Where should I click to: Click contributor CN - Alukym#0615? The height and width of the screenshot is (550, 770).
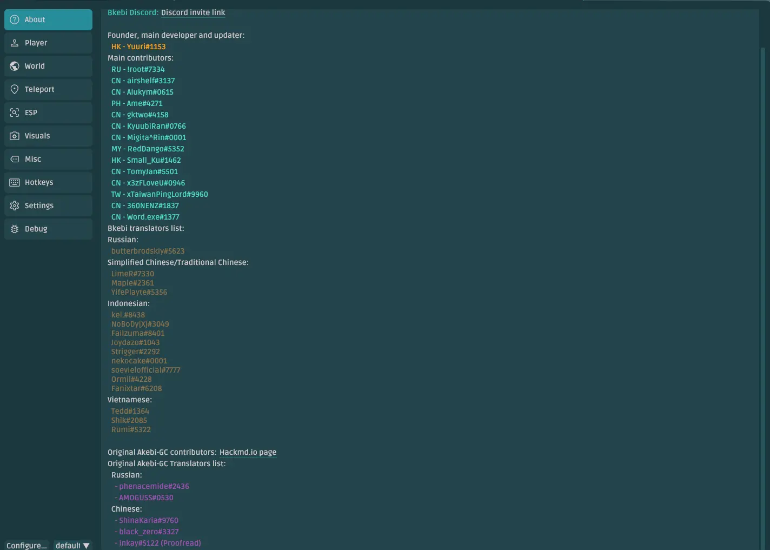(142, 92)
